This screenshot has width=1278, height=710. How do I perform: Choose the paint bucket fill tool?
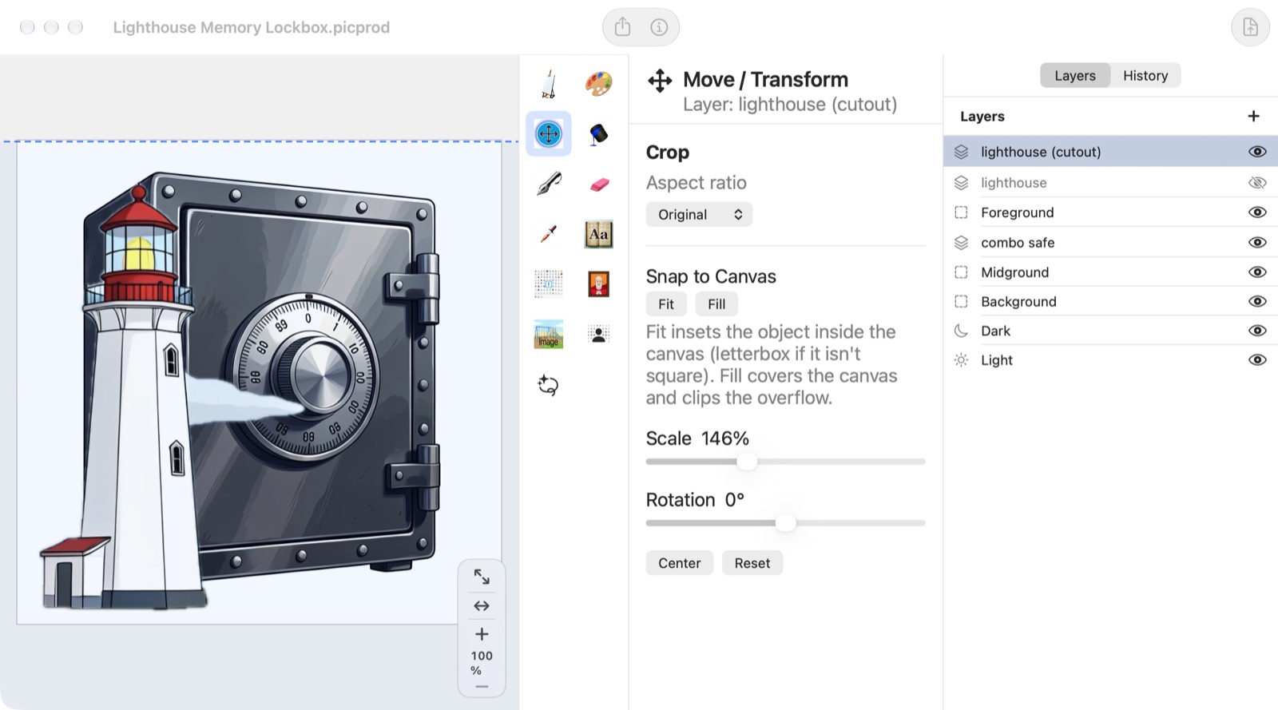[x=598, y=133]
